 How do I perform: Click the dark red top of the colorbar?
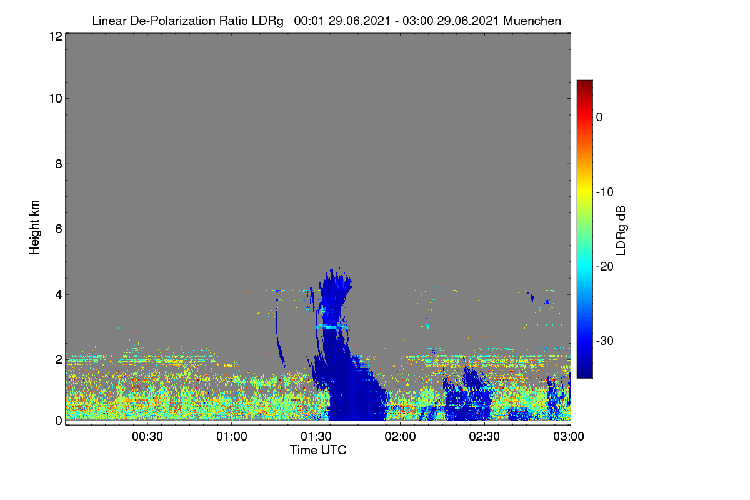click(584, 84)
